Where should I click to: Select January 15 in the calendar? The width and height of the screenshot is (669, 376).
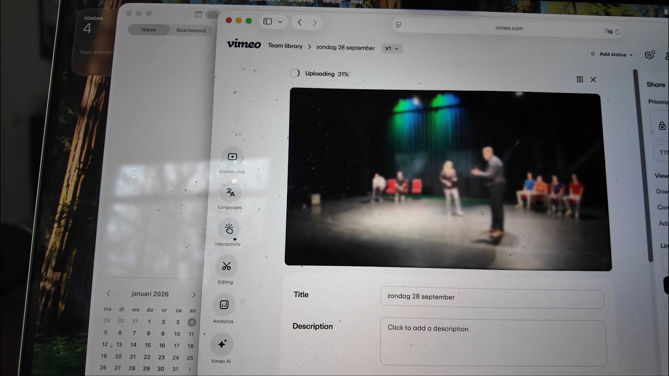[148, 345]
